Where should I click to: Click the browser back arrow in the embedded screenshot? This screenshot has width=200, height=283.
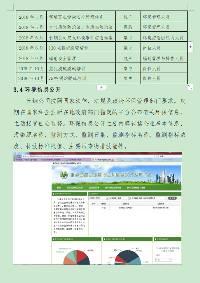pos(16,156)
